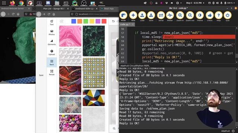Open PyCharm from the top taskbar
238x133 pixels.
(x=75, y=3)
